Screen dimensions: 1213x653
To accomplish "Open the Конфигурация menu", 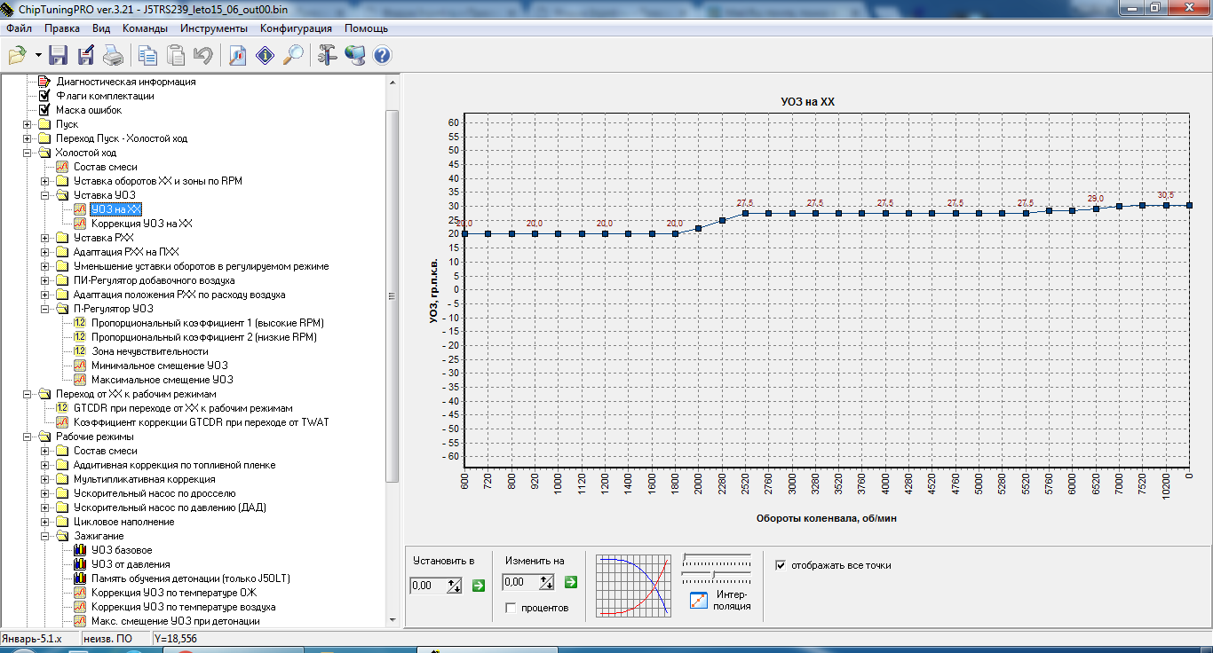I will [x=297, y=28].
